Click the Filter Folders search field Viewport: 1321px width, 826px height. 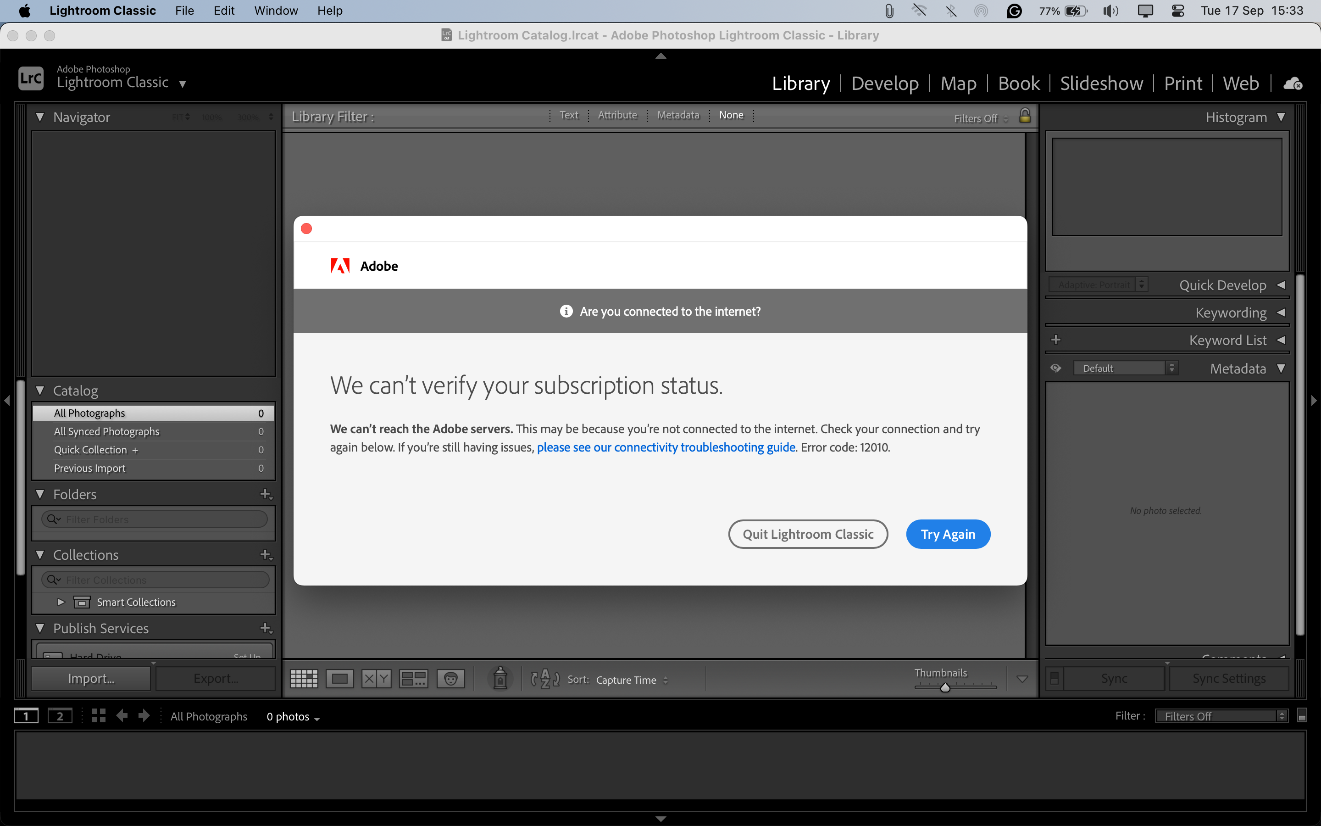[155, 519]
